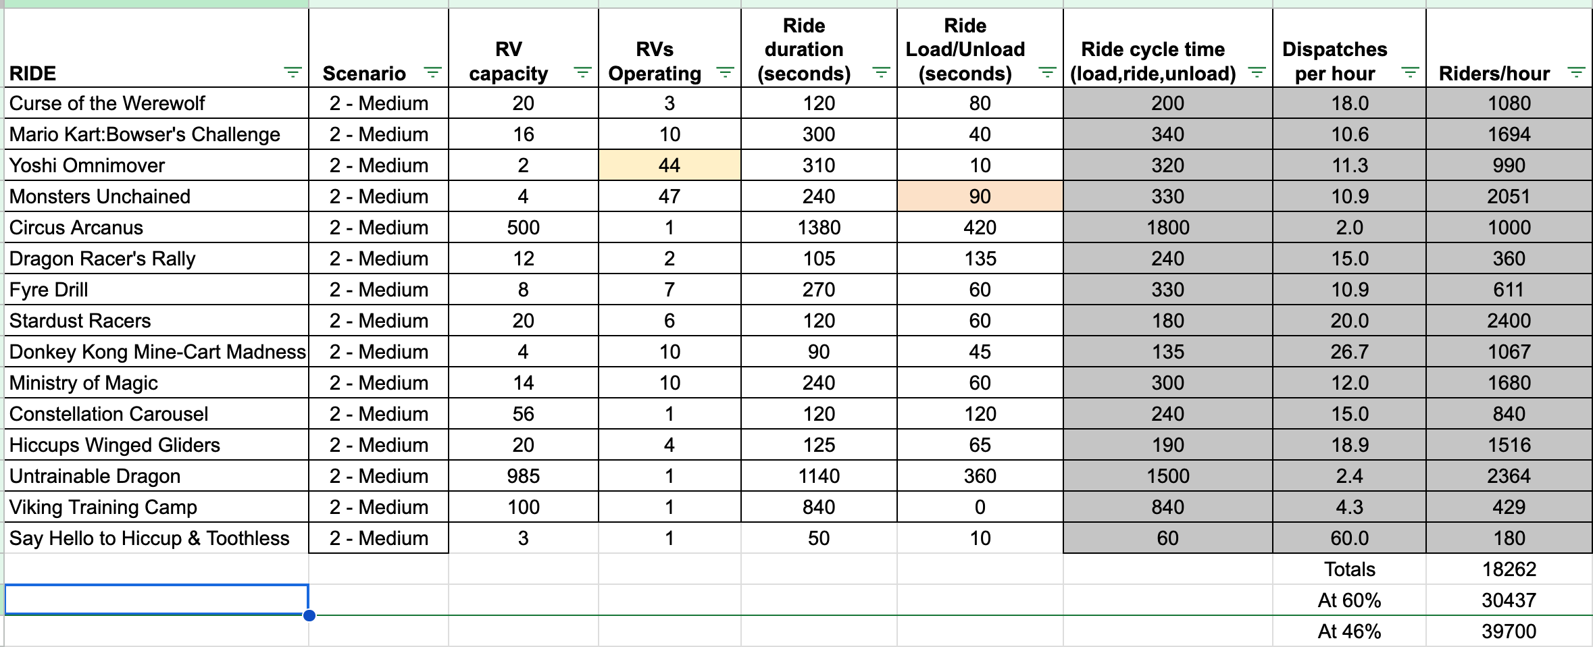Screen dimensions: 1593x647
Task: Open the Dispatches per hour filter icon
Action: [1410, 72]
